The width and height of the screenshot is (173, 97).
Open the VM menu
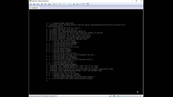42,4
